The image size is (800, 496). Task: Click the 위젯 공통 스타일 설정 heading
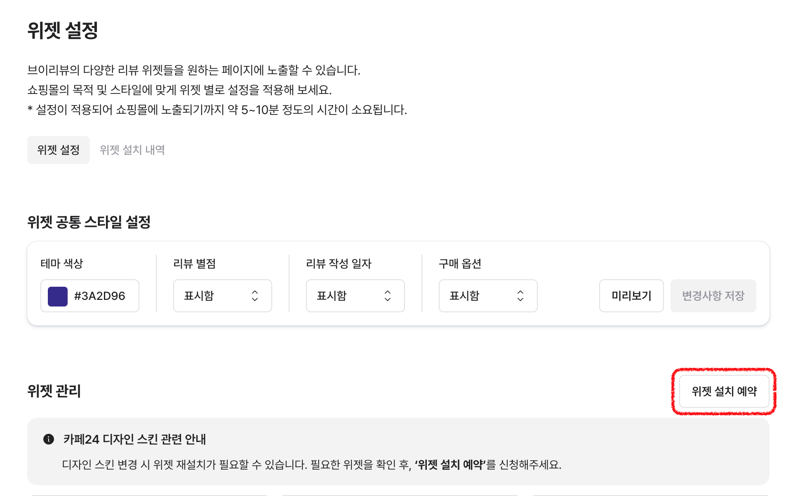[89, 222]
